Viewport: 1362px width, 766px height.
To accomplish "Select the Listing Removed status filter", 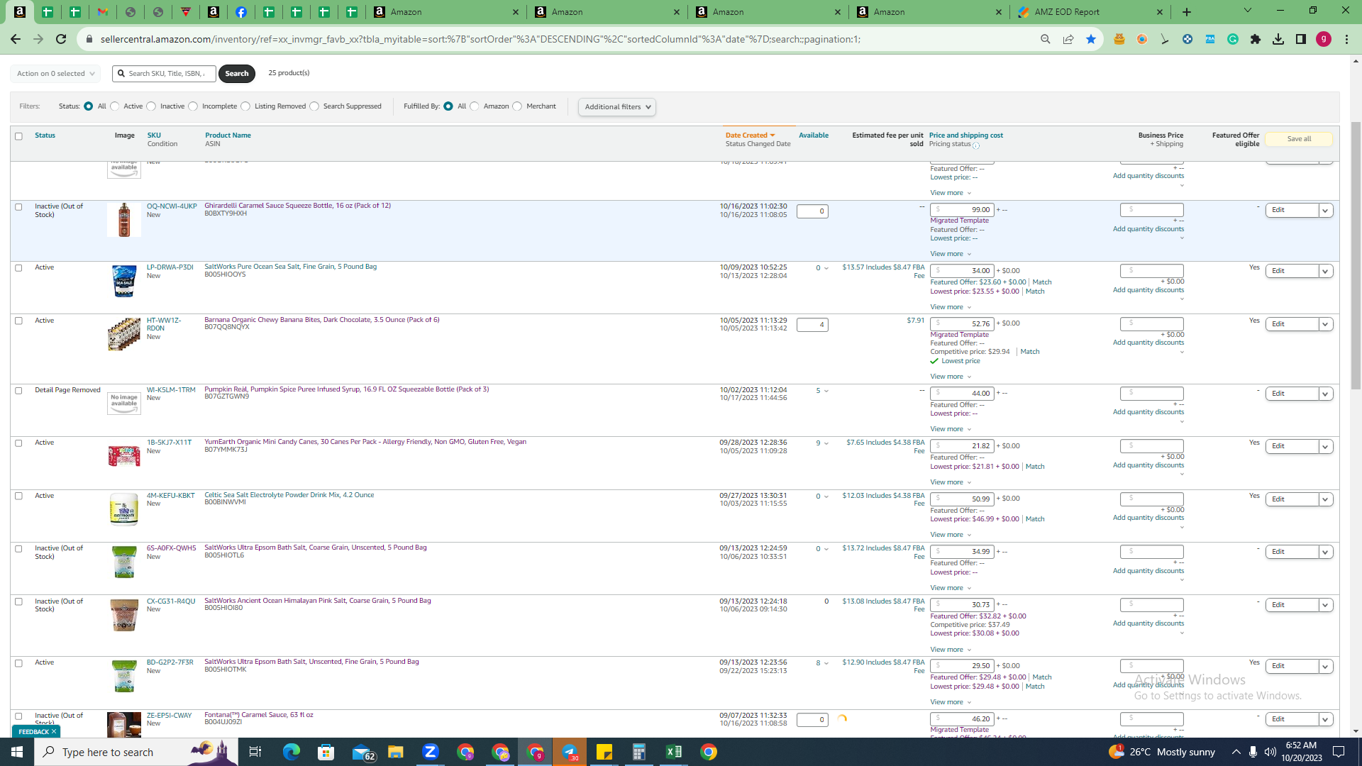I will click(245, 106).
